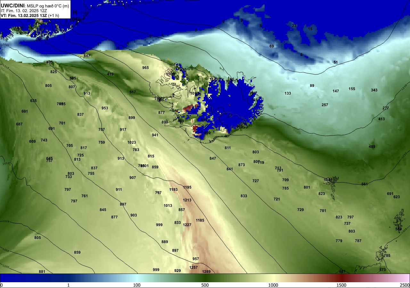Screen dimensions: 410x288
Task: Click the map value 133
Action: [288, 93]
